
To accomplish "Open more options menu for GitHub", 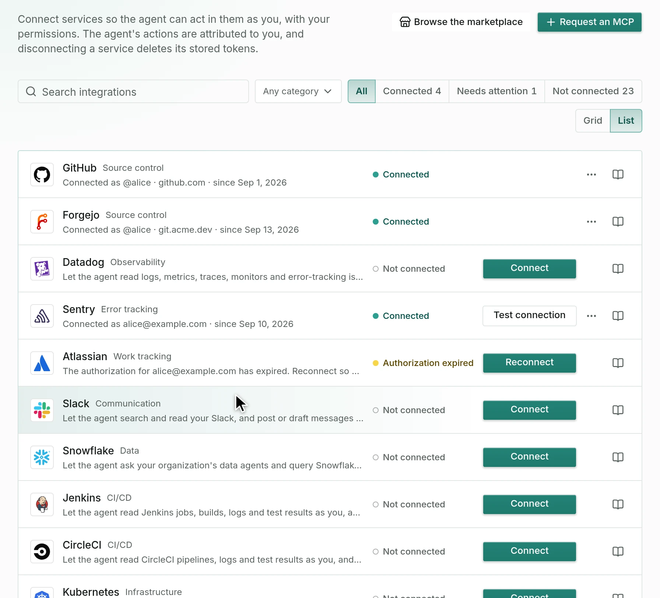I will (x=591, y=175).
